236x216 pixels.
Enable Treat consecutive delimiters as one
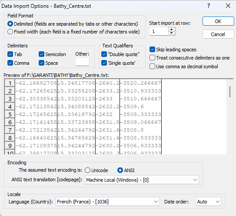tap(152, 58)
